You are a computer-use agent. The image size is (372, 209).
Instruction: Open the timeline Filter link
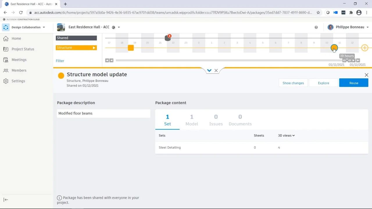[60, 61]
